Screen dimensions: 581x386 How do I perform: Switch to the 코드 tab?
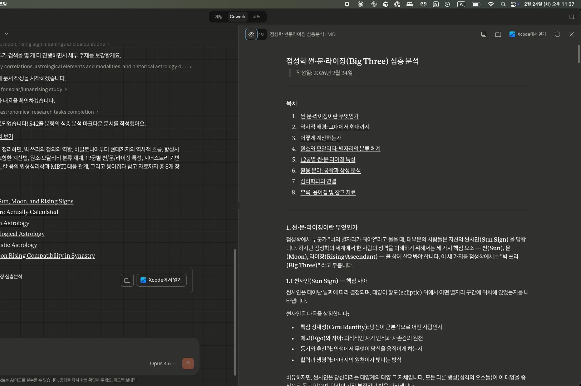point(257,17)
